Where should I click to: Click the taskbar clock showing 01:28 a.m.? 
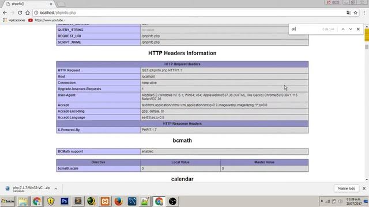[x=353, y=201]
